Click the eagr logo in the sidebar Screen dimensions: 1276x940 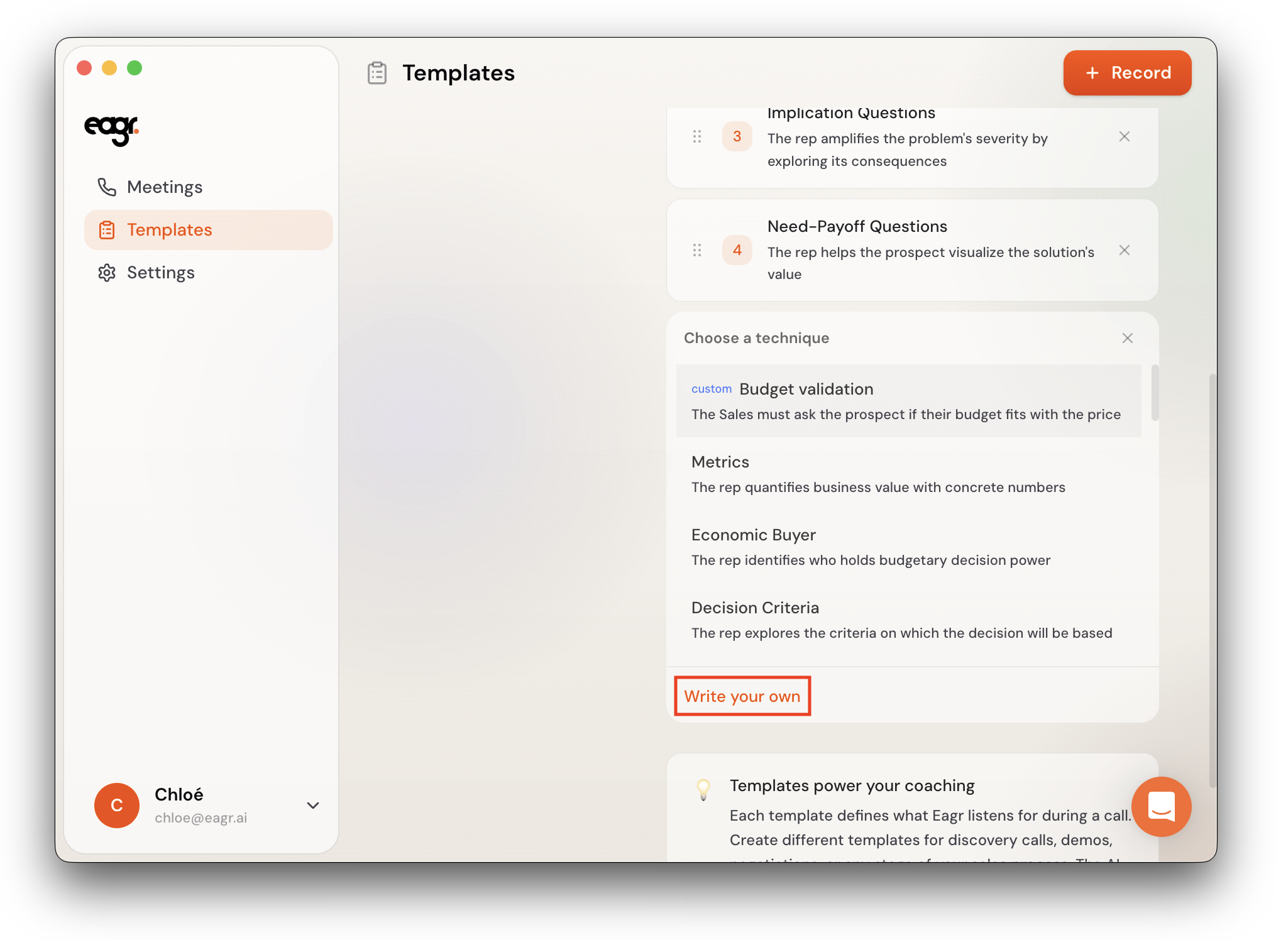pyautogui.click(x=111, y=129)
